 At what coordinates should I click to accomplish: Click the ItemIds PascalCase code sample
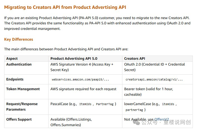85,104
